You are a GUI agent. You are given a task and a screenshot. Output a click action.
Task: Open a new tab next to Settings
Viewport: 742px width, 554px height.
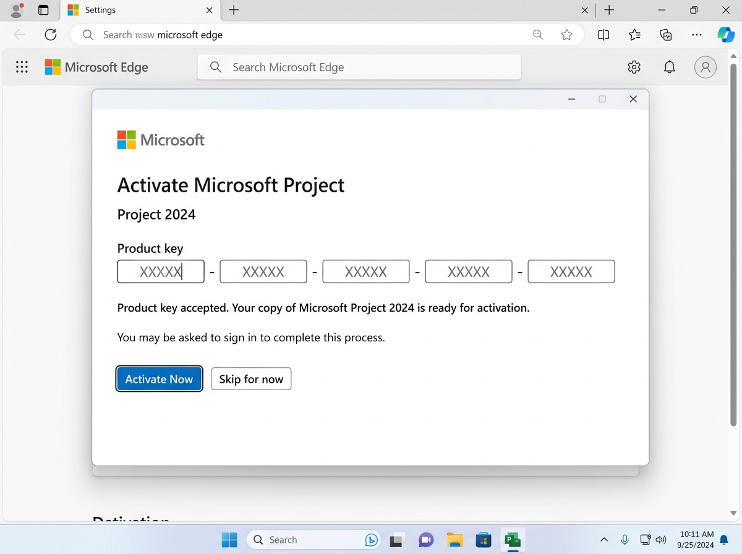pyautogui.click(x=234, y=10)
